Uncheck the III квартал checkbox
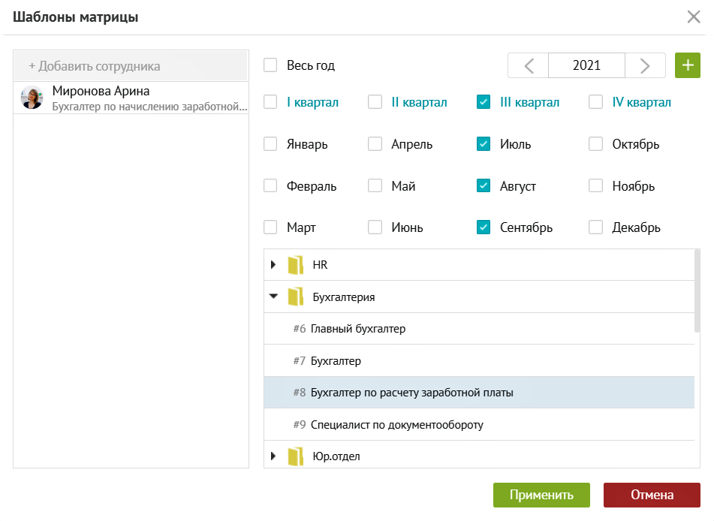Viewport: 714px width, 521px height. click(x=484, y=102)
